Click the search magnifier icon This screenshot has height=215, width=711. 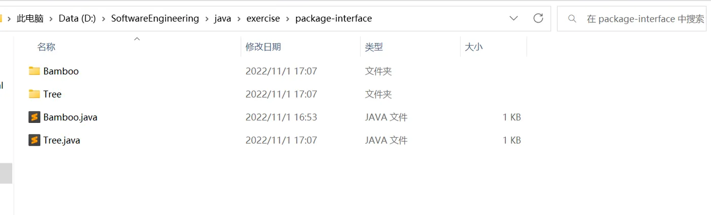coord(572,19)
